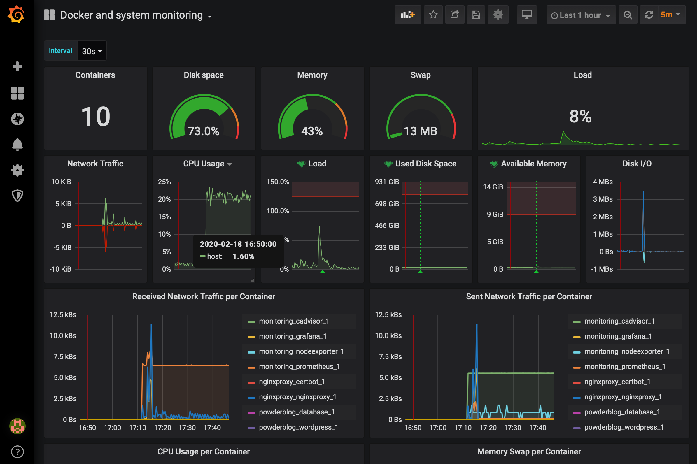This screenshot has width=697, height=464.
Task: Open the interval 30s dropdown
Action: point(92,51)
